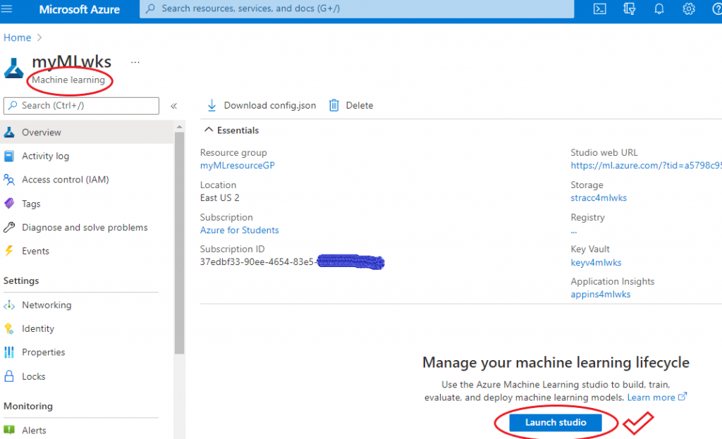Click the Events lightning bolt icon
Image resolution: width=722 pixels, height=439 pixels.
click(8, 251)
